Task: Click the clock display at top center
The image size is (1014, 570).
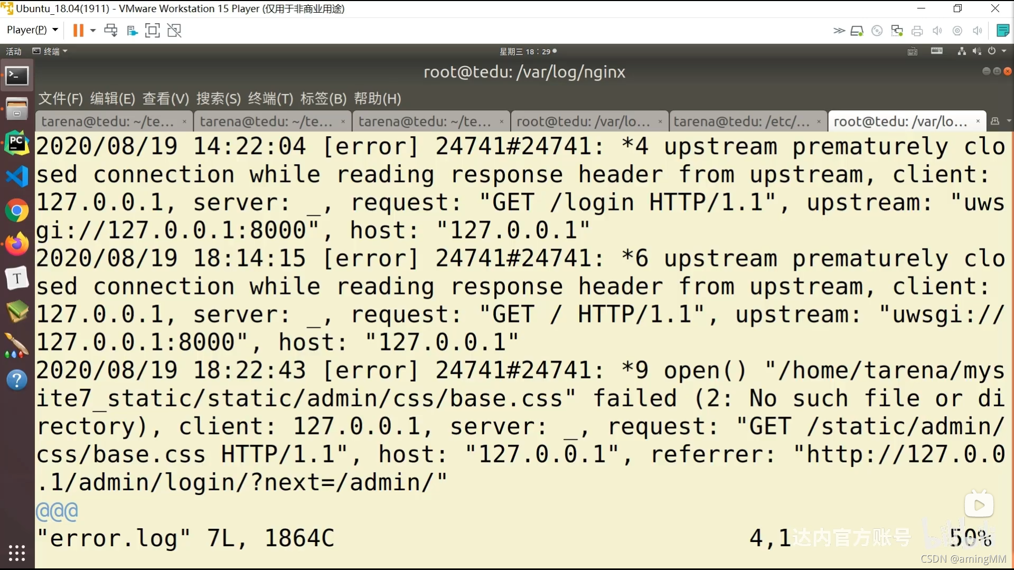Action: 526,52
